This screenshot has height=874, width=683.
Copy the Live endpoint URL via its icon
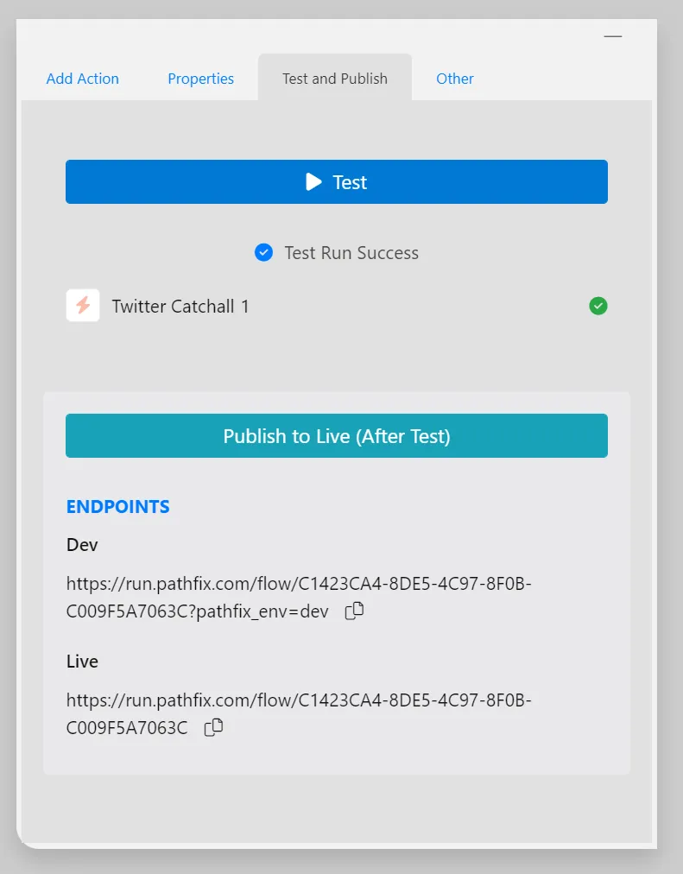[x=213, y=727]
